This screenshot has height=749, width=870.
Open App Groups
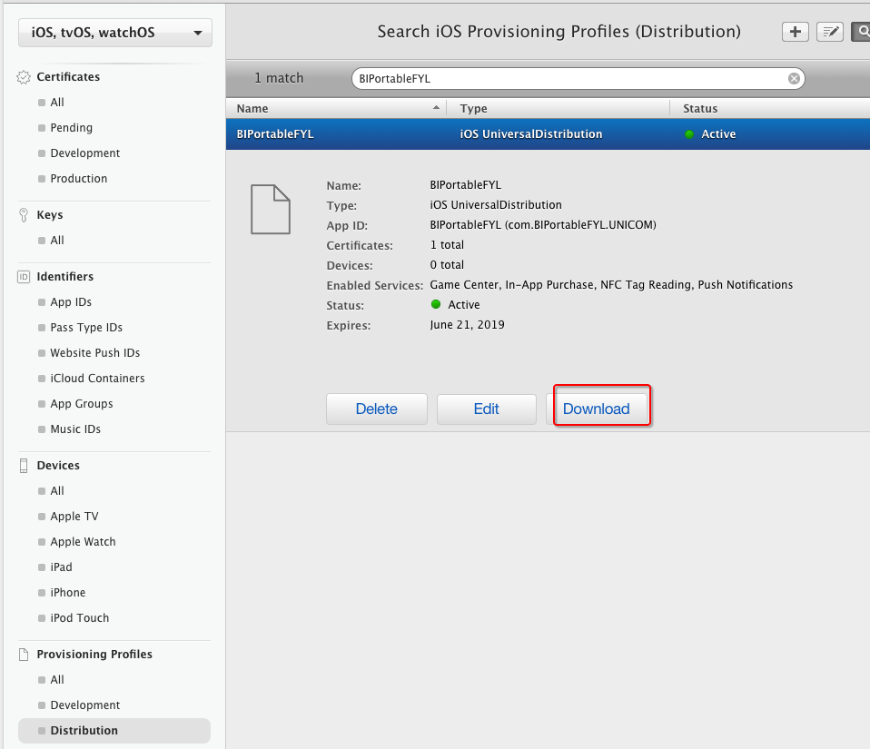(81, 404)
